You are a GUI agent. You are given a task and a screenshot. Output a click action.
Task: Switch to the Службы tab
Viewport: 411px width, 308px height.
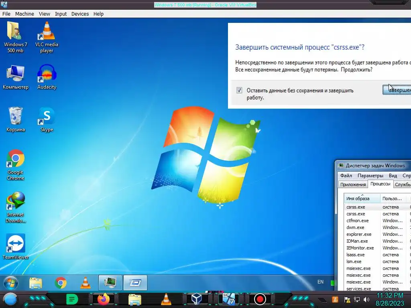point(402,184)
